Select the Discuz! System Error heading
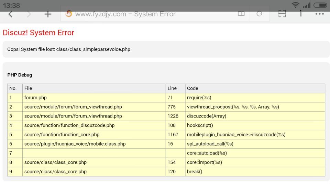Screen dimensions: 330x185 point(38,33)
